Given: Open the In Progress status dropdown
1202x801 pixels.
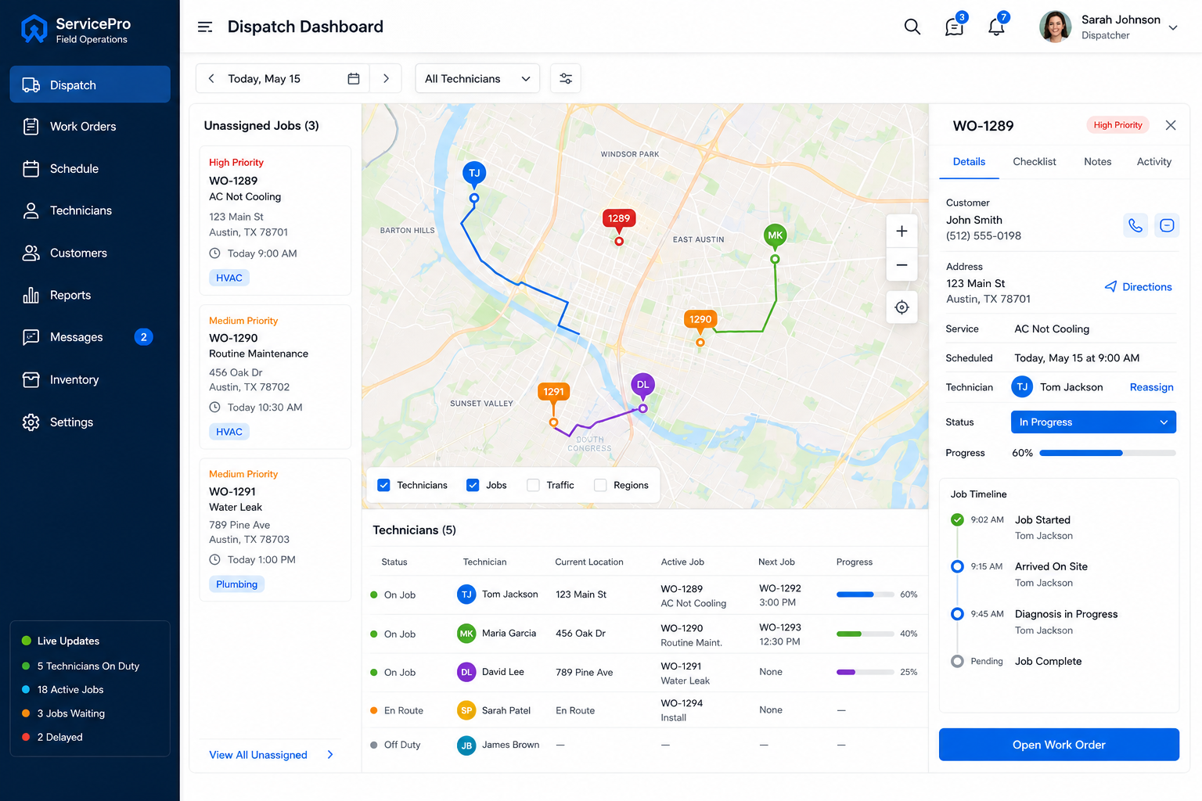Looking at the screenshot, I should click(x=1093, y=422).
